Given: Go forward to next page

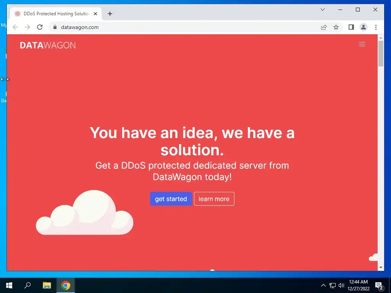Looking at the screenshot, I should click(27, 27).
